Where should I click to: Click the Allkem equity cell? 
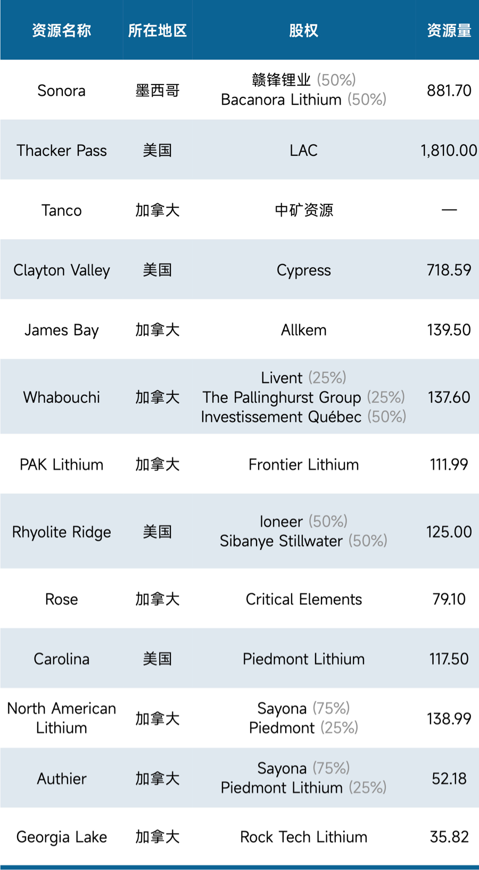pos(303,330)
